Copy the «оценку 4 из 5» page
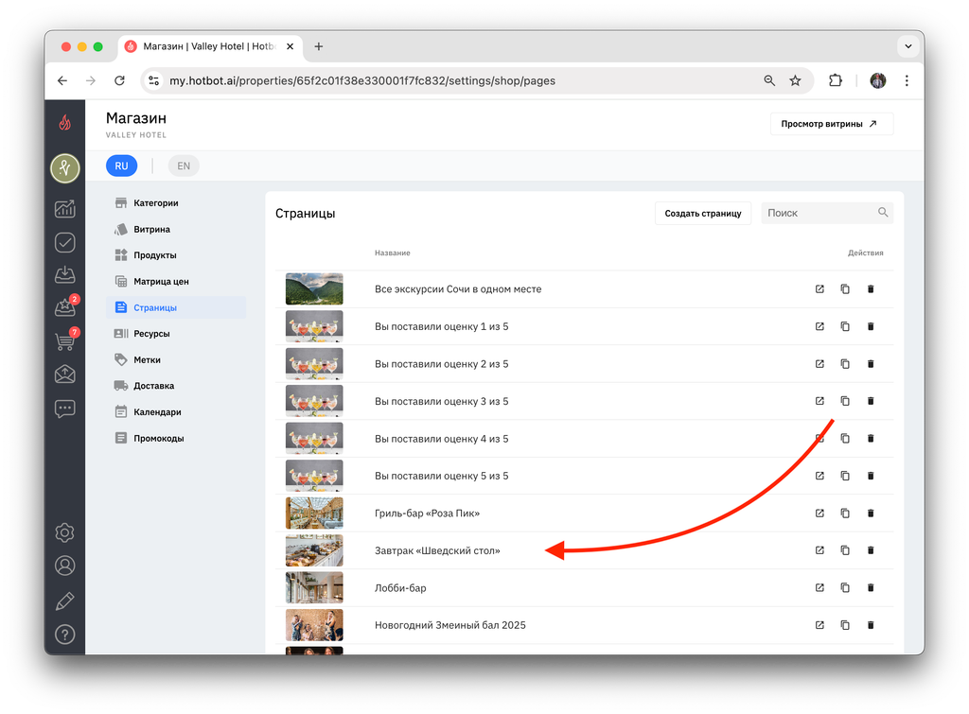 click(x=845, y=439)
